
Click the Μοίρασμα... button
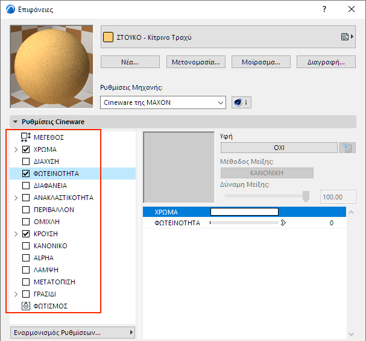[261, 62]
